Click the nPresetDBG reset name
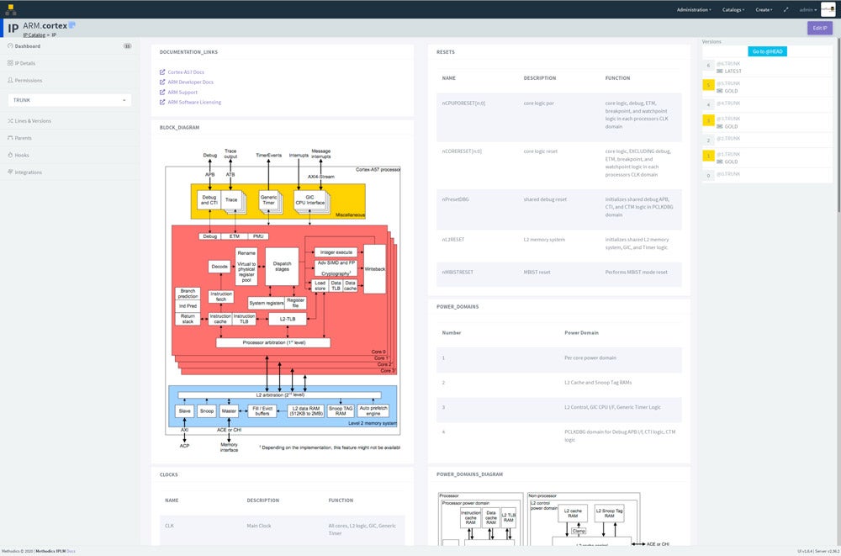The width and height of the screenshot is (841, 556). (455, 199)
